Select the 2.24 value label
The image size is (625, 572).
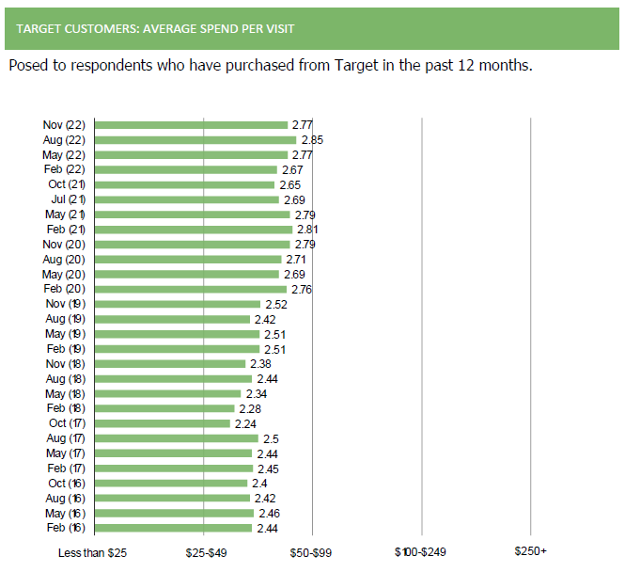pos(245,423)
